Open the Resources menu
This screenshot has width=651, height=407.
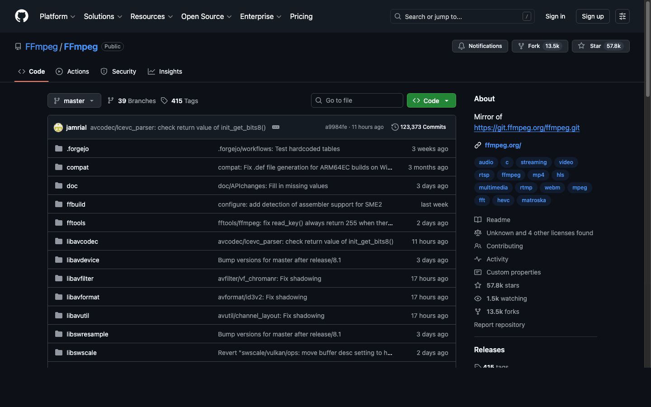click(x=151, y=16)
